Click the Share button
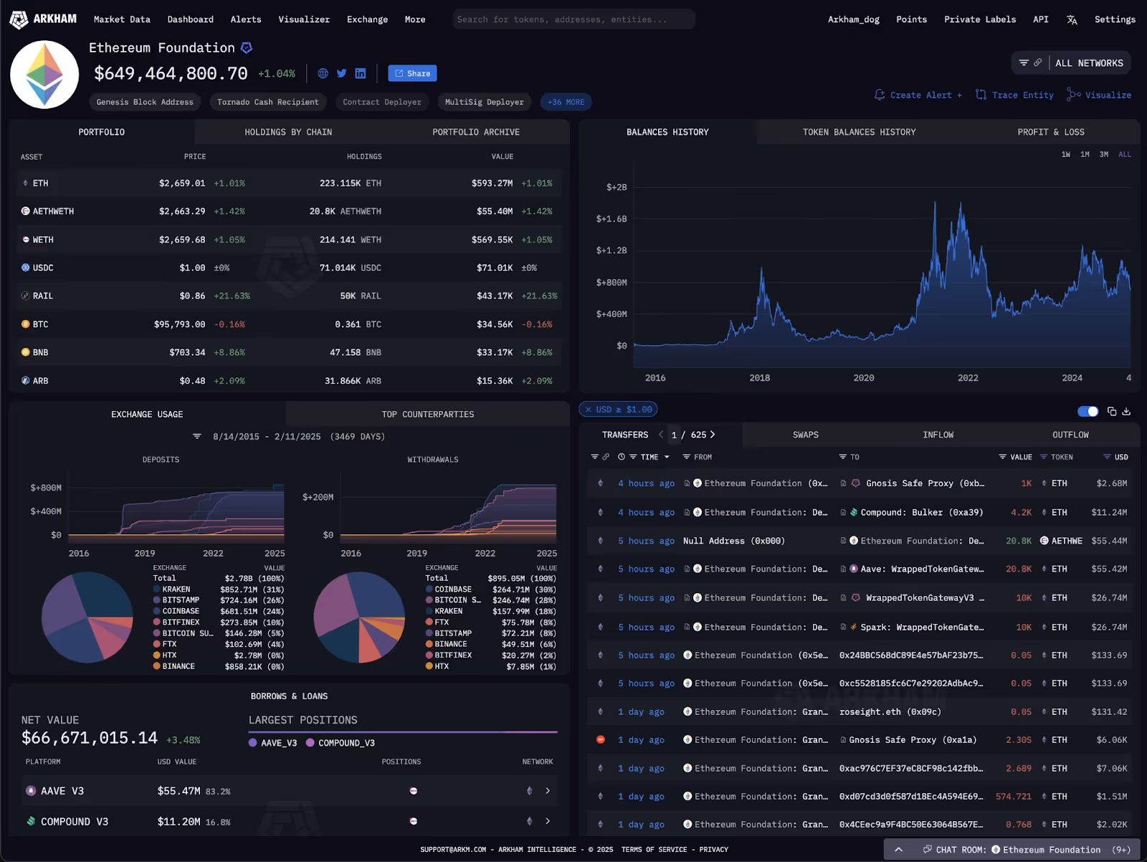The height and width of the screenshot is (862, 1147). [x=412, y=73]
